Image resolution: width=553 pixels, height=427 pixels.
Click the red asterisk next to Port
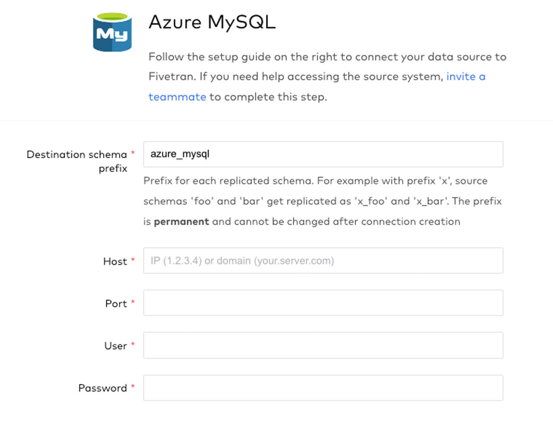point(133,302)
